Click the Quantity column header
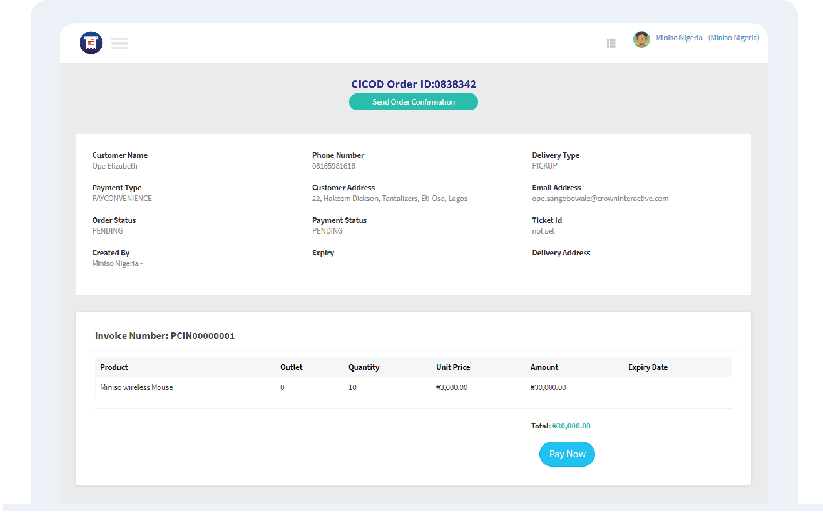Image resolution: width=823 pixels, height=518 pixels. (364, 367)
